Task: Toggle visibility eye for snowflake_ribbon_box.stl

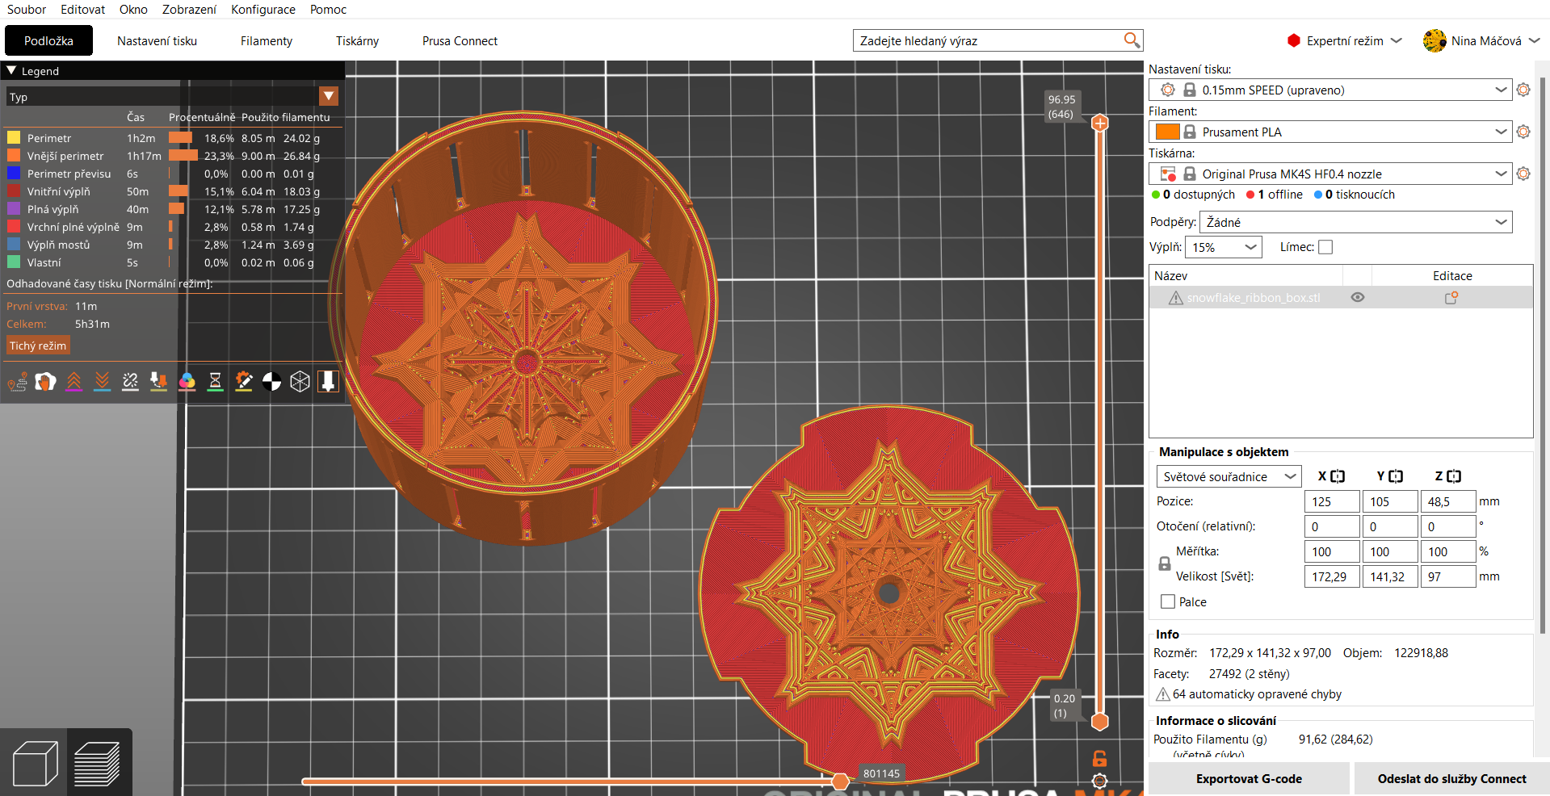Action: click(1358, 297)
